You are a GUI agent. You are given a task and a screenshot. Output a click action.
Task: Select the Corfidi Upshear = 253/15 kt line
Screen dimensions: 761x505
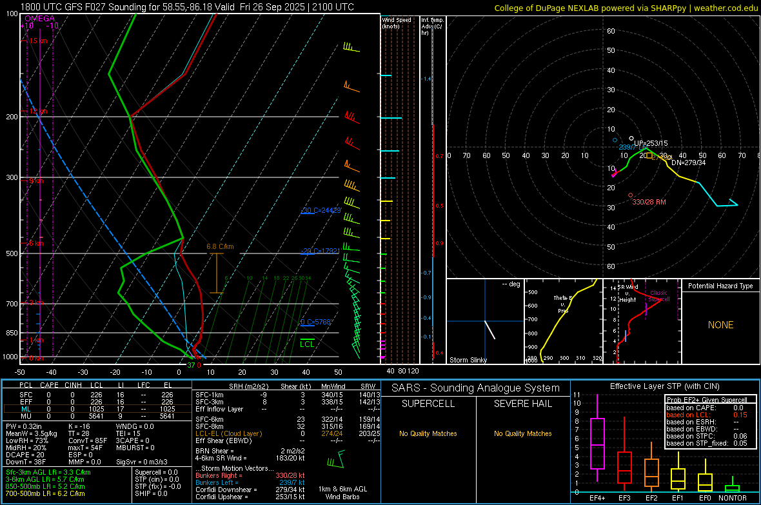tap(250, 497)
